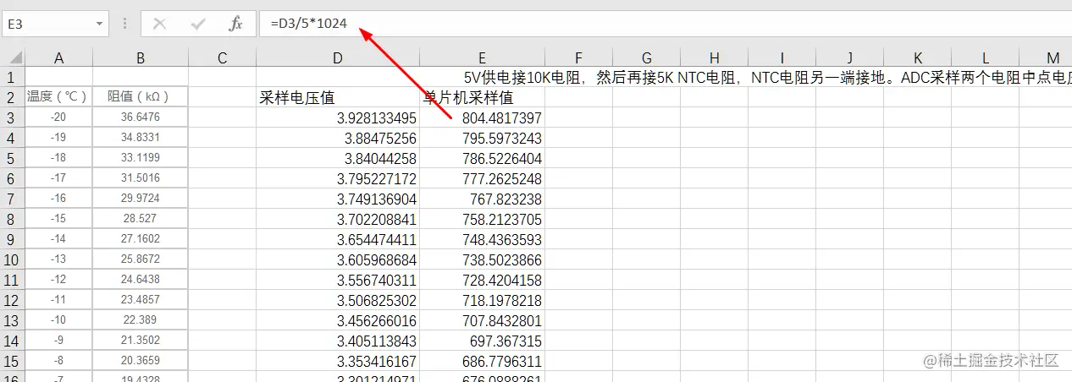This screenshot has width=1072, height=382.
Task: Click the formula bar containing =D3/5*1024
Action: coord(665,24)
